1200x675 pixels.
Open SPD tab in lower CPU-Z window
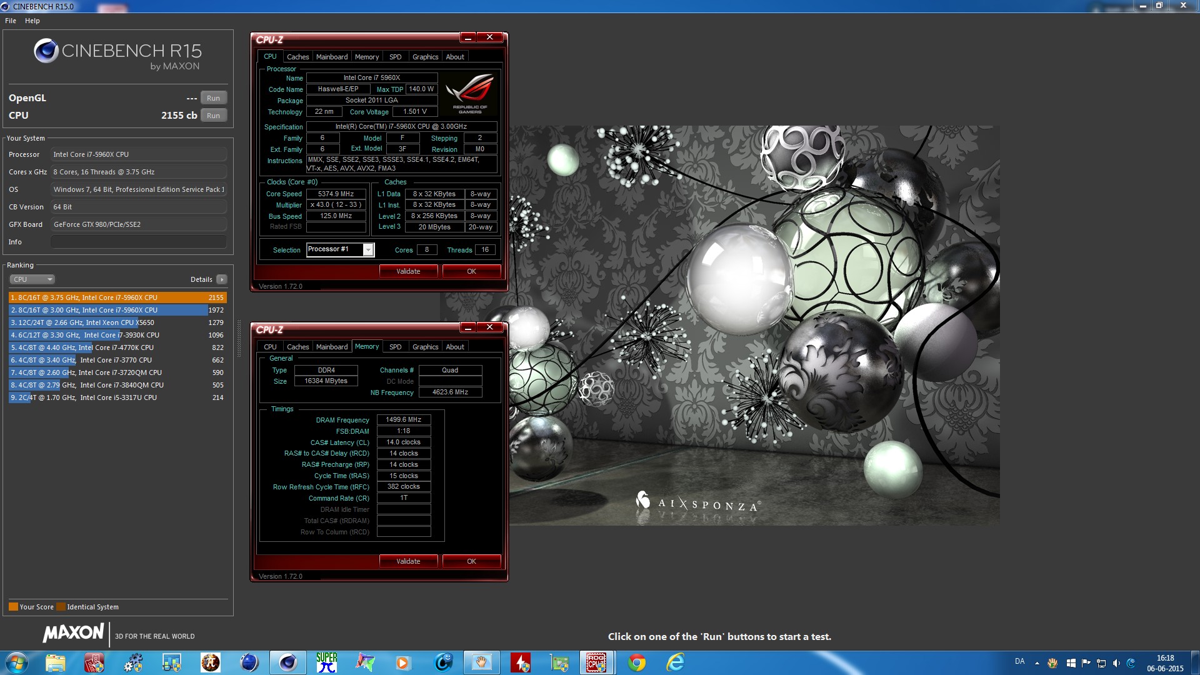coord(396,347)
